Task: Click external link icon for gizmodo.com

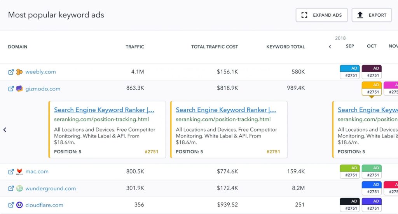Action: point(11,89)
